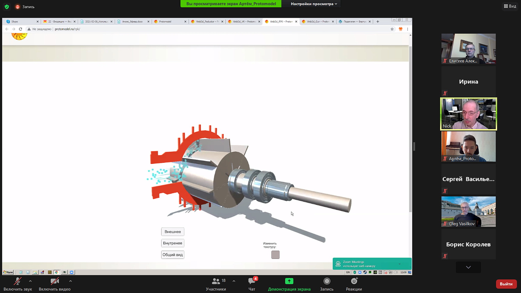Change layout using the Вид button

coord(510,6)
